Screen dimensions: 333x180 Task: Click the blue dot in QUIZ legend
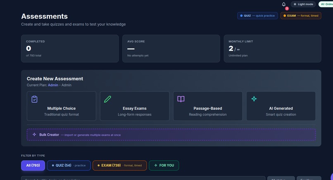click(241, 16)
